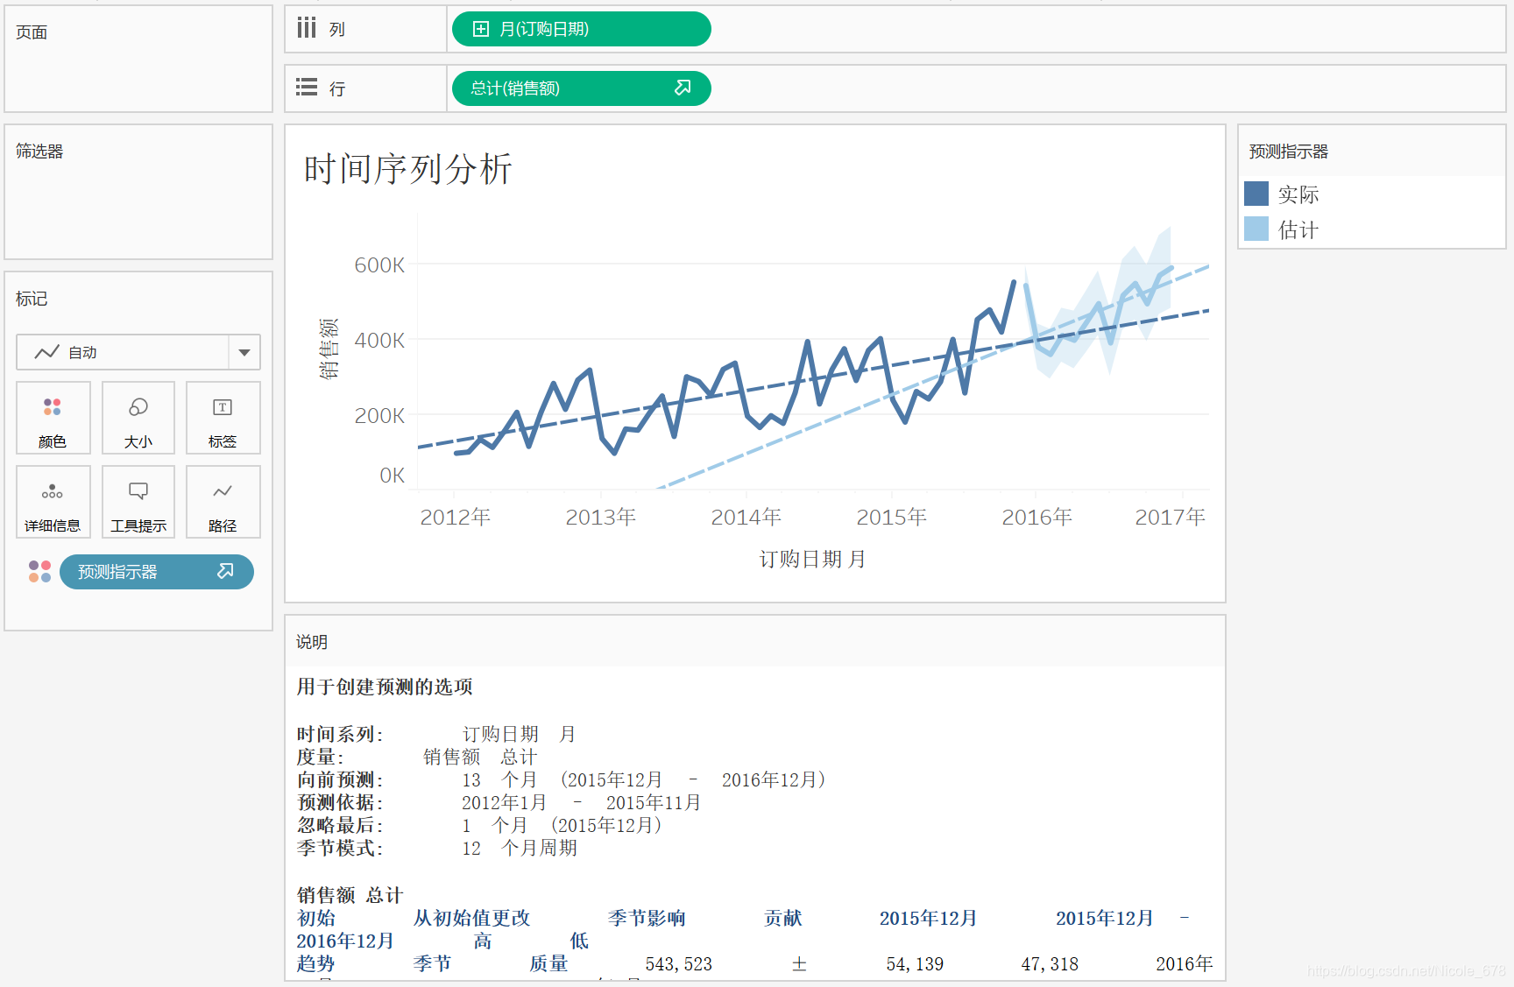Image resolution: width=1514 pixels, height=987 pixels.
Task: Select 实际 label in the legend
Action: coord(1298,194)
